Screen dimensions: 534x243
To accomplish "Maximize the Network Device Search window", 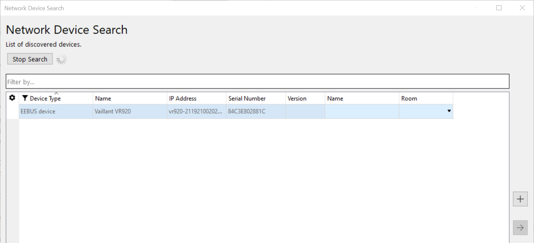I will [x=499, y=8].
